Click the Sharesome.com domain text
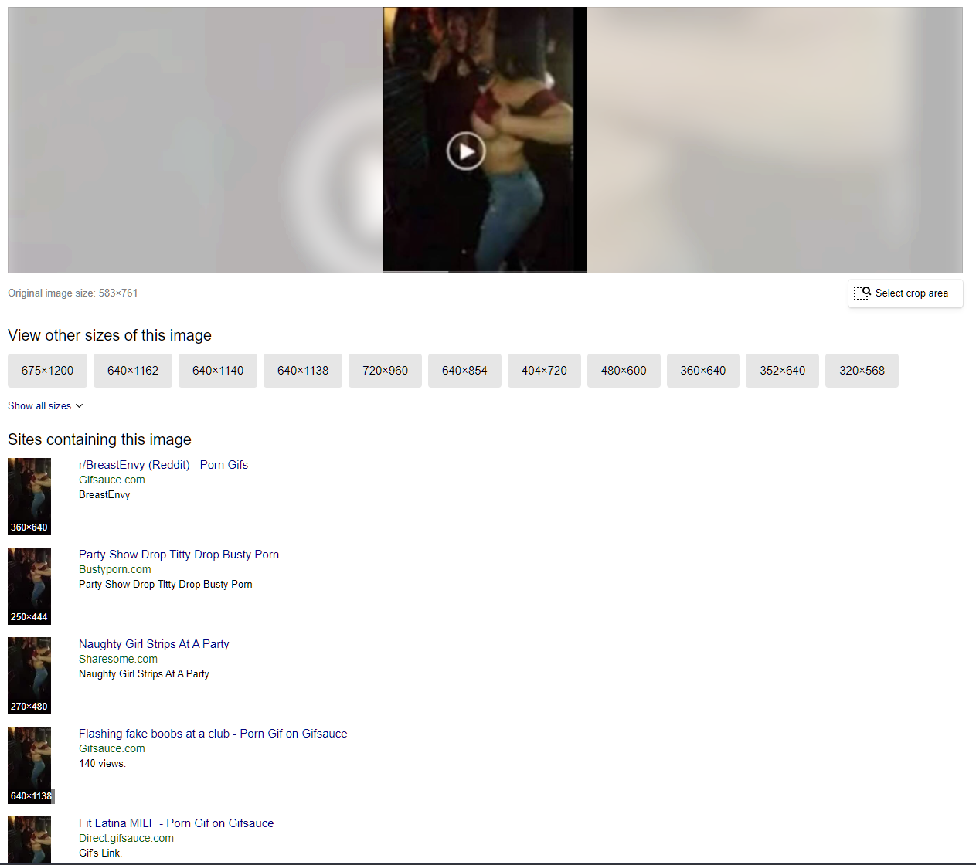Screen dimensions: 976x865 point(118,659)
